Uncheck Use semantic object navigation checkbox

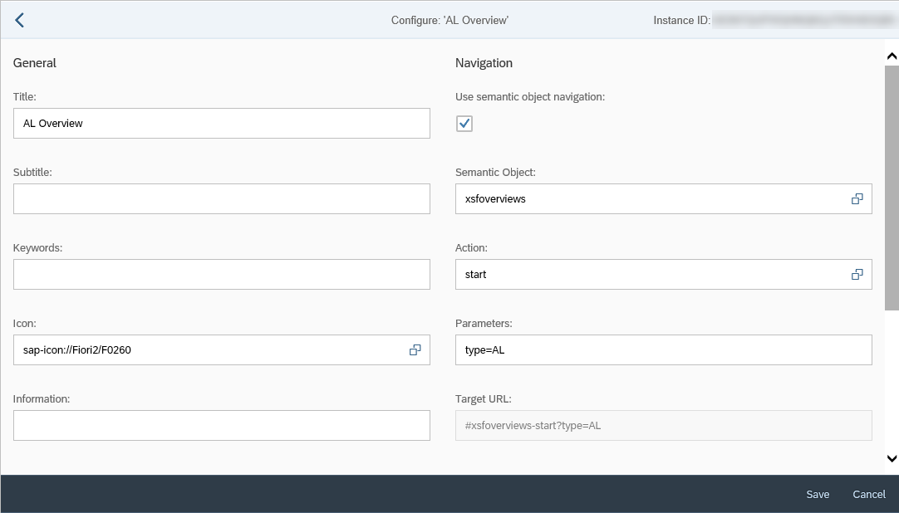coord(464,124)
